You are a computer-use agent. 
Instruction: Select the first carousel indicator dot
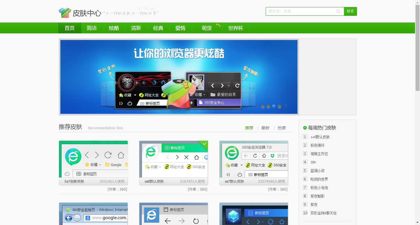(x=263, y=106)
